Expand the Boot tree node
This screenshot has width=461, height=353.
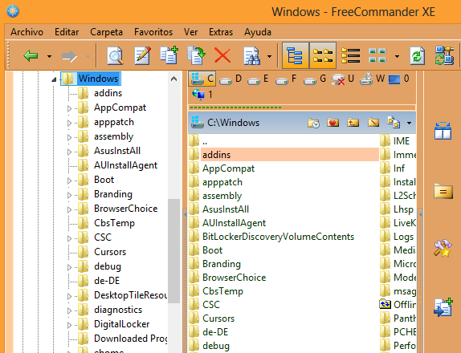(x=69, y=181)
